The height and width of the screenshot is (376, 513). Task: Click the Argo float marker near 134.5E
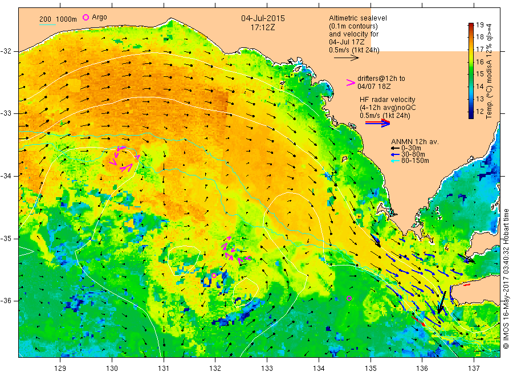pos(349,298)
